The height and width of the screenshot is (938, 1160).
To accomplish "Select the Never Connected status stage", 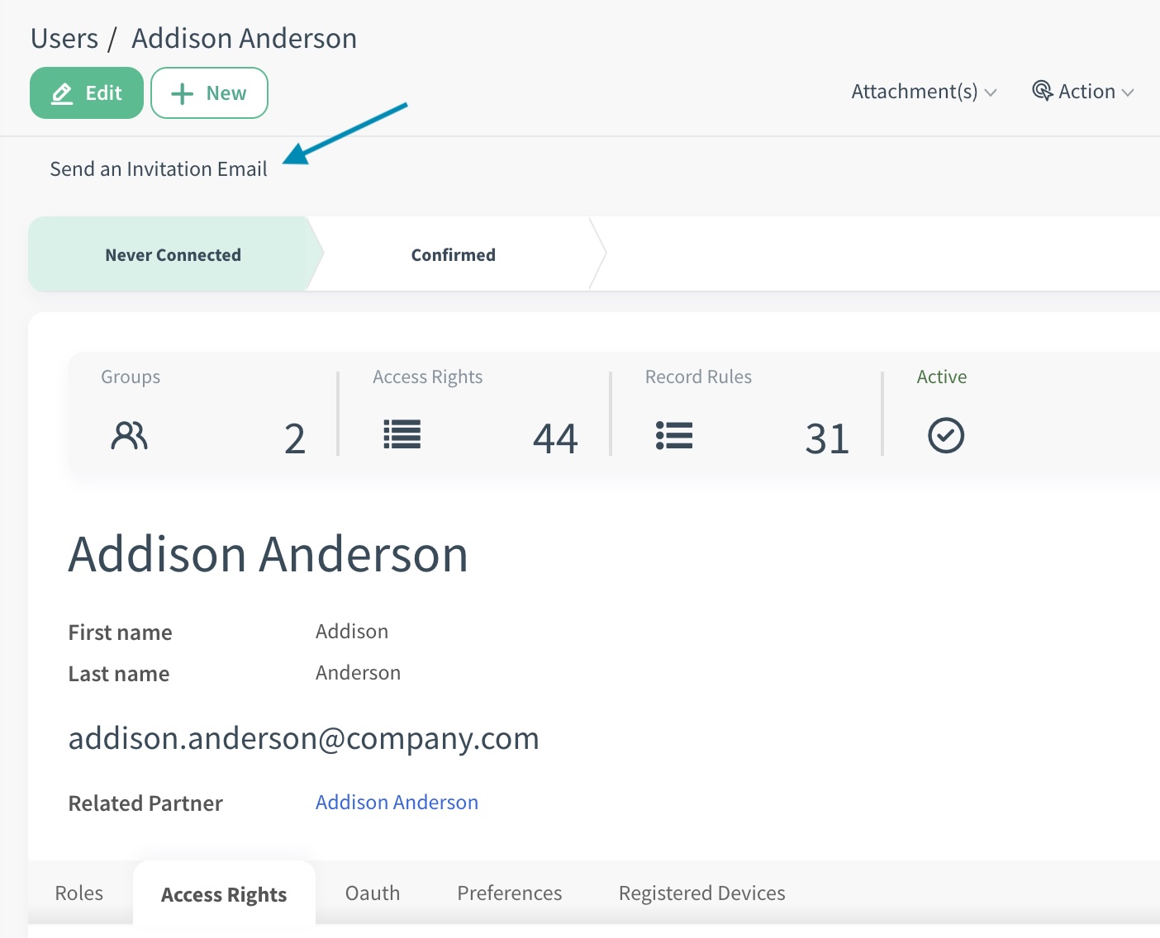I will 173,255.
